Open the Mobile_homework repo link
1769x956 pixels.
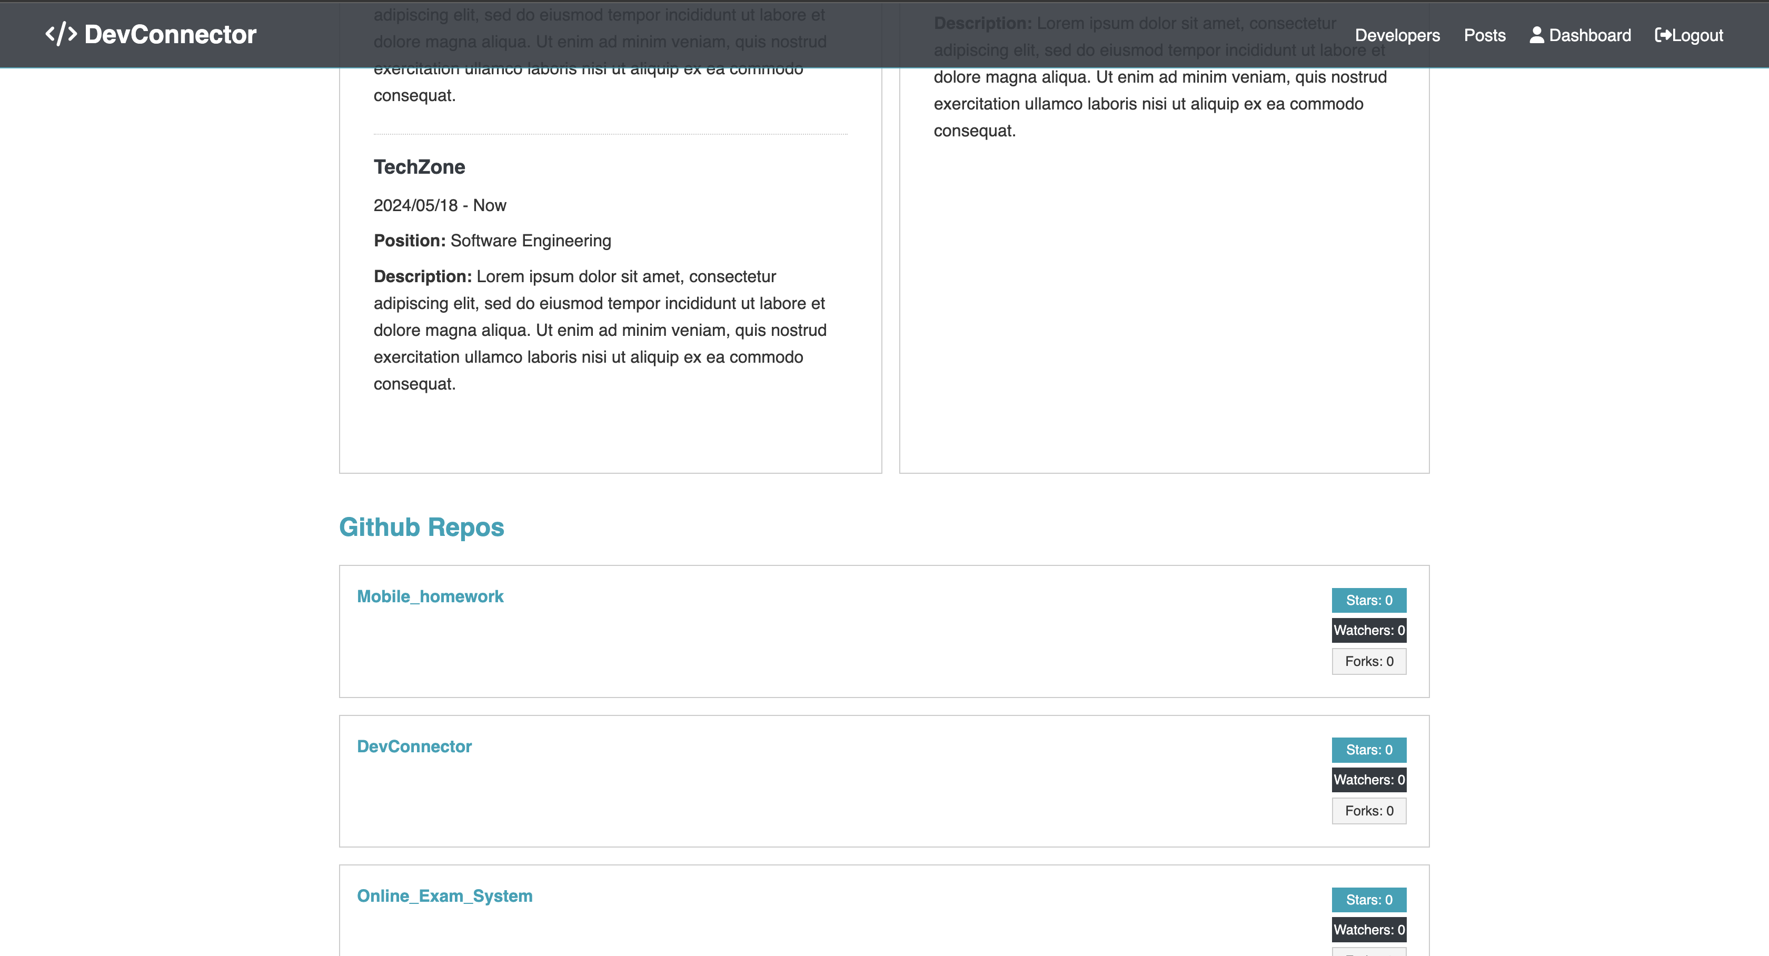tap(430, 596)
